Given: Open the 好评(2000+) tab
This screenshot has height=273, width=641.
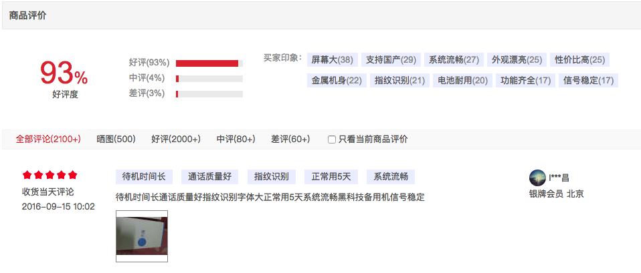Looking at the screenshot, I should tap(176, 140).
